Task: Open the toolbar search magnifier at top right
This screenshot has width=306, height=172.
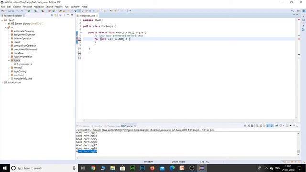Action: [x=292, y=11]
